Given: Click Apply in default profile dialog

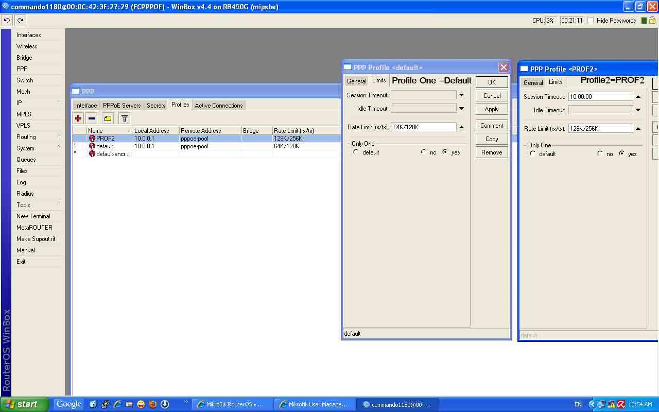Looking at the screenshot, I should (x=492, y=109).
